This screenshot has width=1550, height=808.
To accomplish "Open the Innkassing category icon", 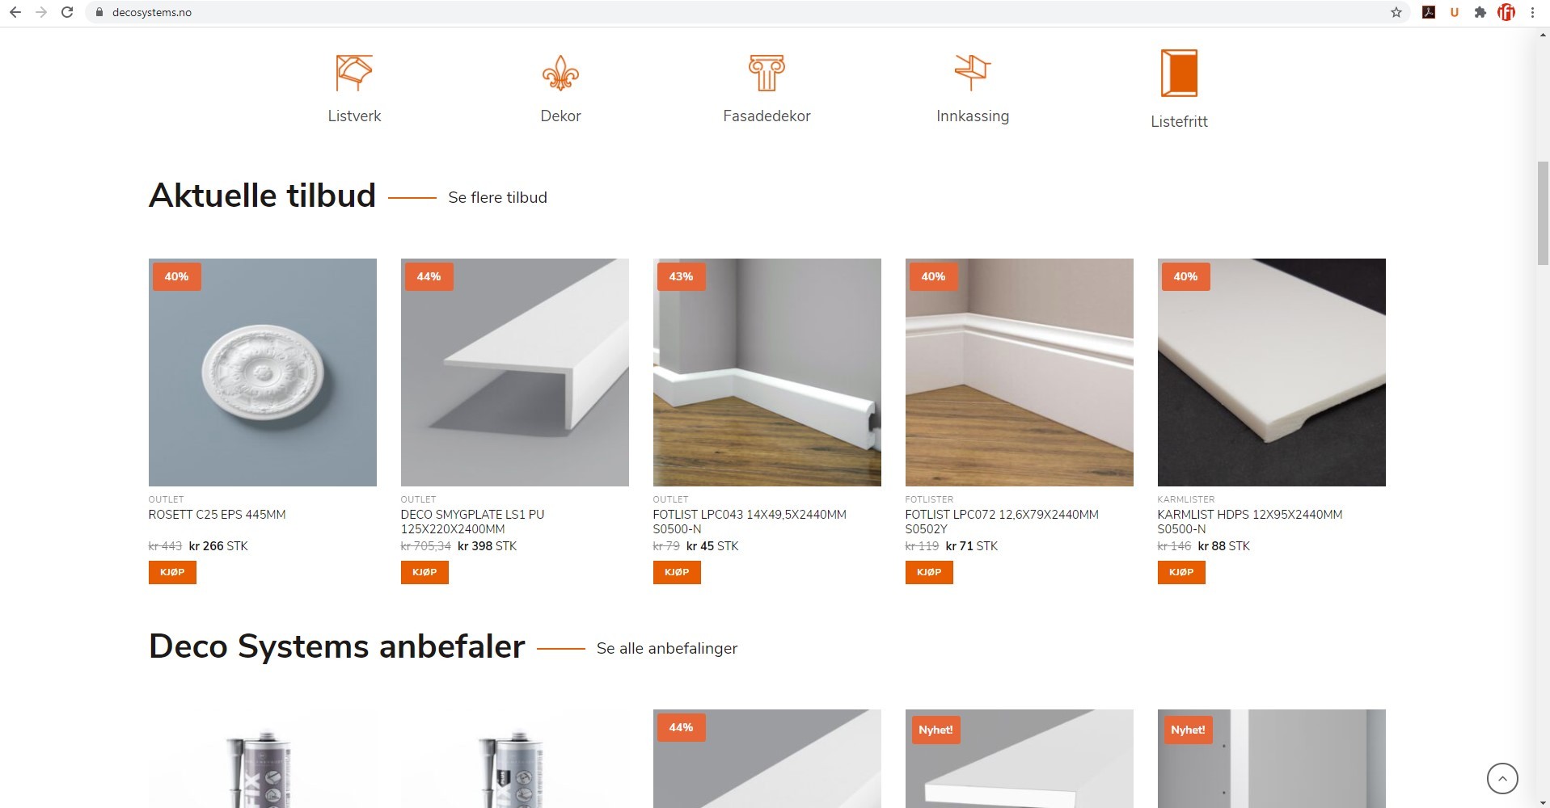I will pos(973,73).
